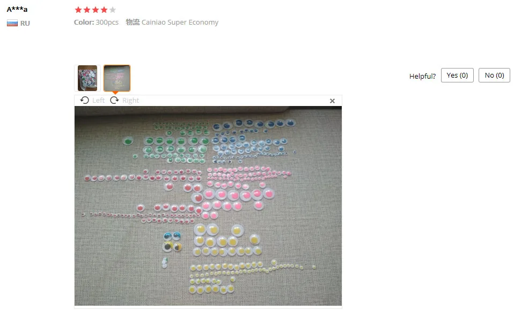The width and height of the screenshot is (514, 310).
Task: Open the first review photo thumbnail
Action: pyautogui.click(x=87, y=78)
